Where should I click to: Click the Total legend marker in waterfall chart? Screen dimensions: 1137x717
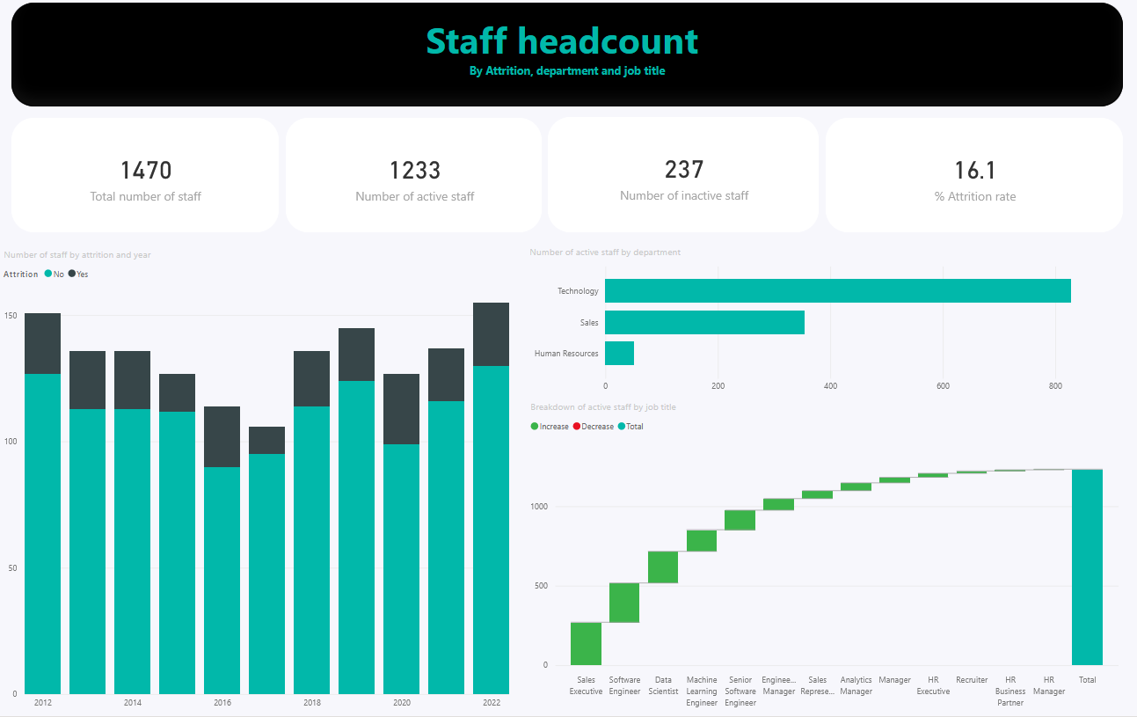point(621,427)
